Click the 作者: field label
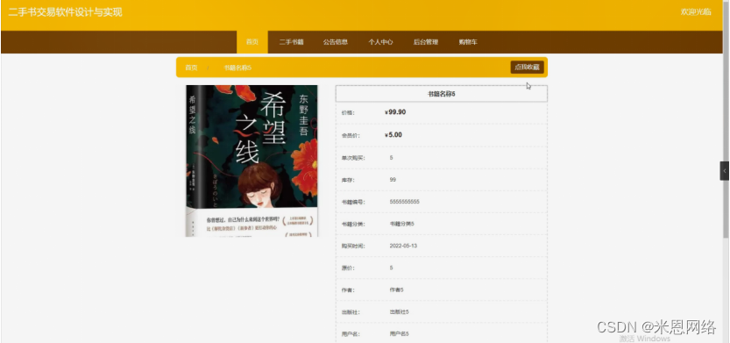This screenshot has width=730, height=343. point(348,290)
